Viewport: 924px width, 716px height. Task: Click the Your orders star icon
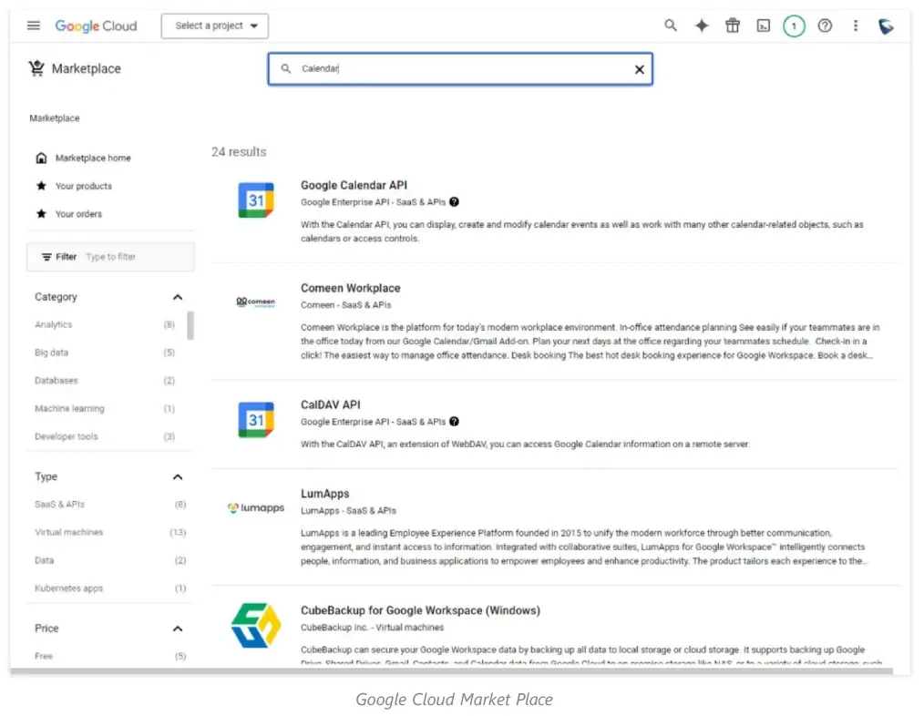point(41,213)
